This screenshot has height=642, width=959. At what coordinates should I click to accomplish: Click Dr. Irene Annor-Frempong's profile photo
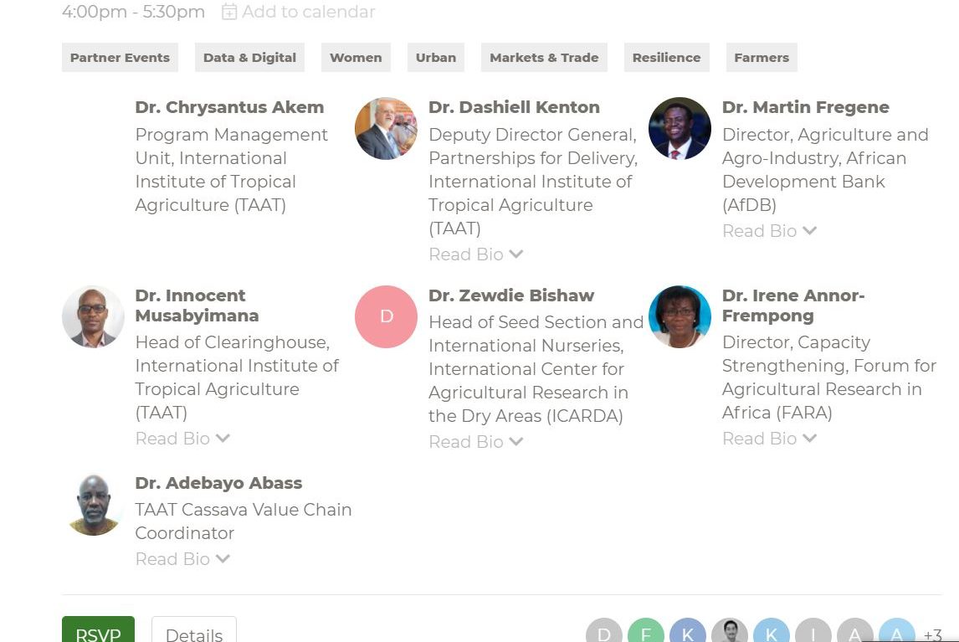[680, 316]
